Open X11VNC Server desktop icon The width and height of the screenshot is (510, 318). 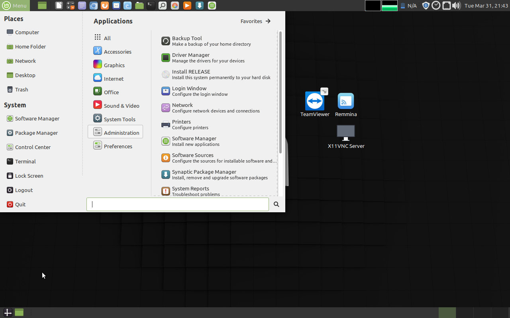346,137
